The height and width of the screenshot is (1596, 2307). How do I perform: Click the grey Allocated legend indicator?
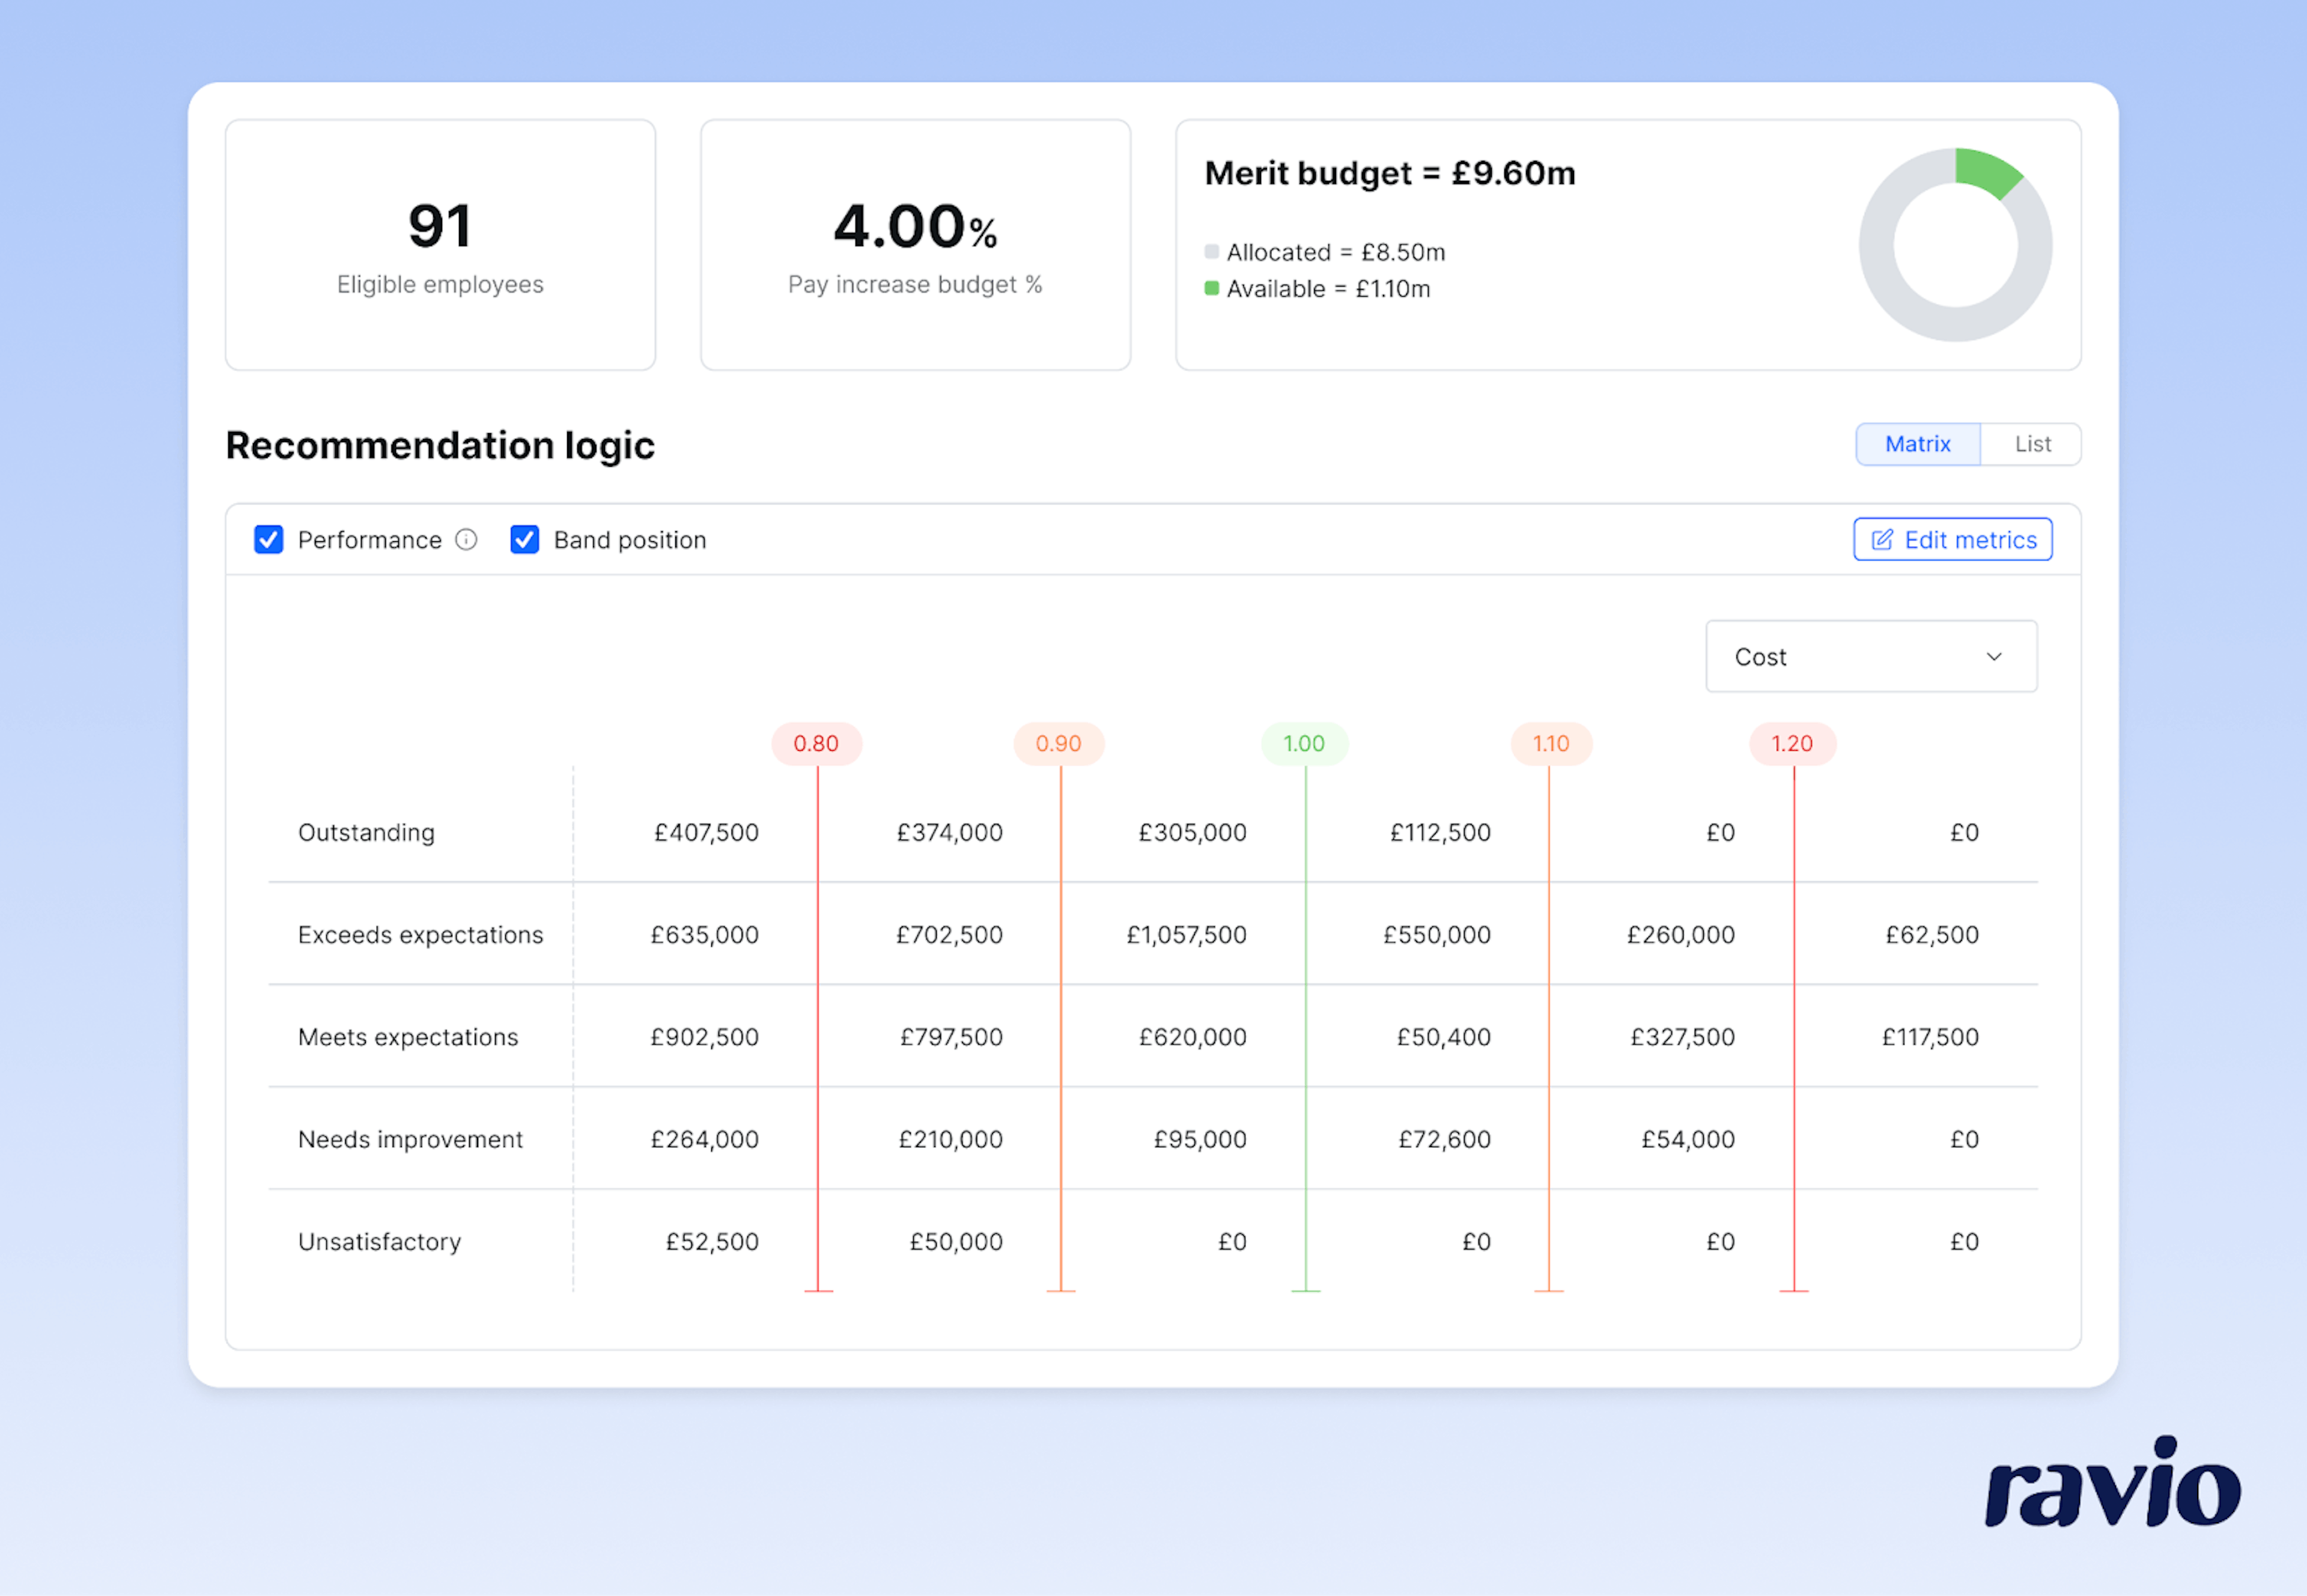[x=1211, y=252]
